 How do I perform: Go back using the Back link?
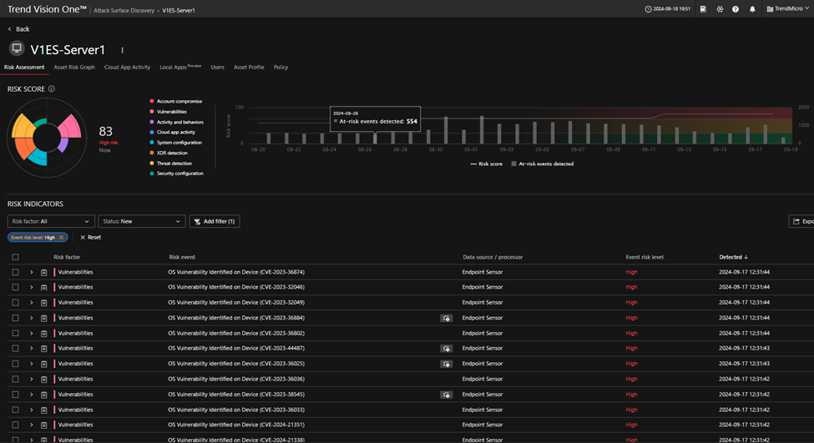coord(18,29)
